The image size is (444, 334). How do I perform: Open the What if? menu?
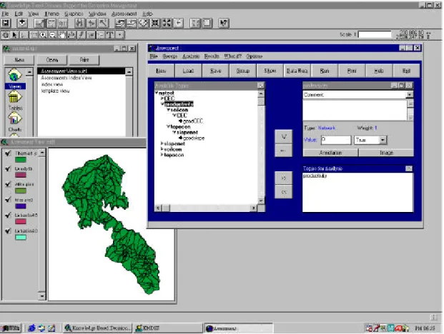232,56
